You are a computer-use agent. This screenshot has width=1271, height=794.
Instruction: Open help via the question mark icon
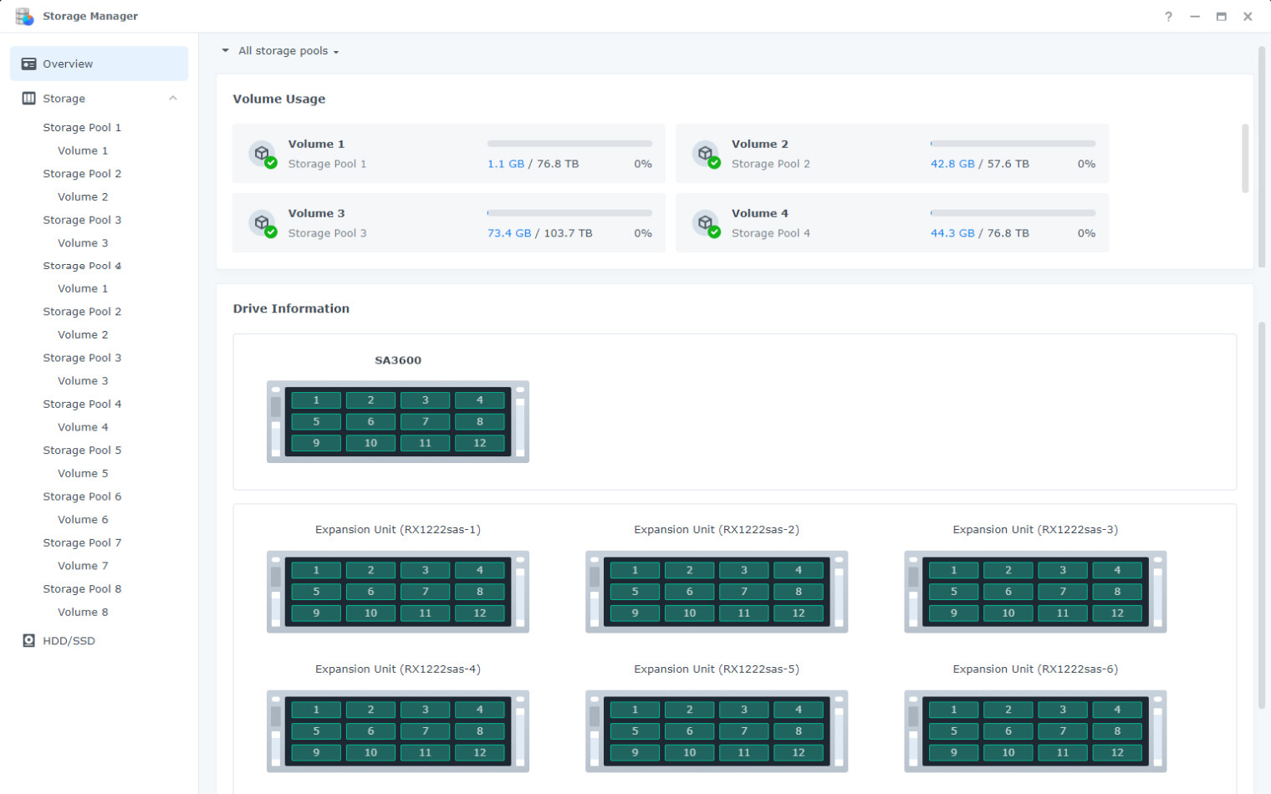pos(1168,16)
